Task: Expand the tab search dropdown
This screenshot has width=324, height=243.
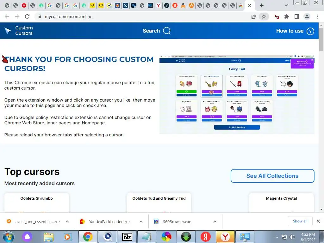Action: tap(286, 6)
